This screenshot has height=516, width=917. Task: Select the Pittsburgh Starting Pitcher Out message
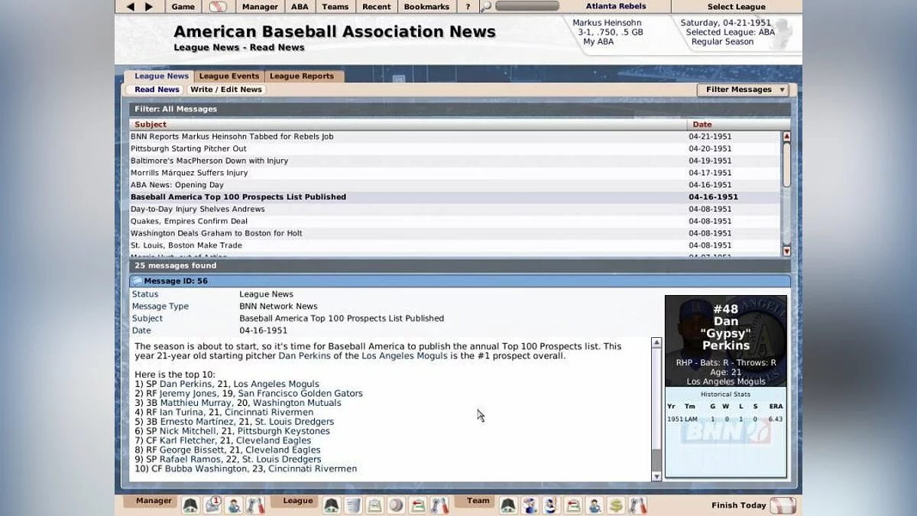point(189,149)
